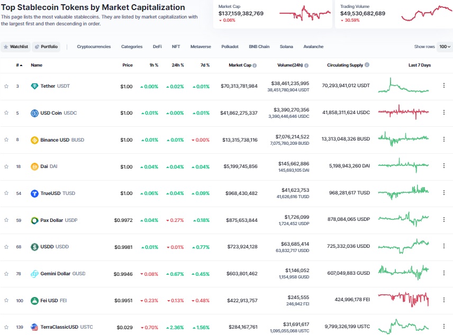Open more options for Tether row
The height and width of the screenshot is (335, 453).
[x=444, y=86]
